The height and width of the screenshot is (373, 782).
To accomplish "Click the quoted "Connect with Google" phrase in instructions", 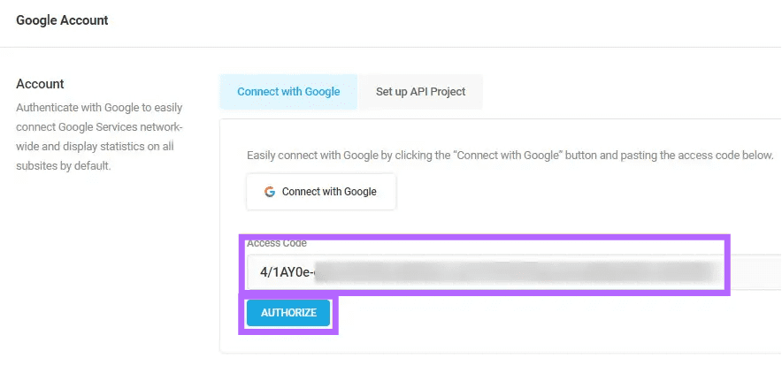I will [x=506, y=156].
